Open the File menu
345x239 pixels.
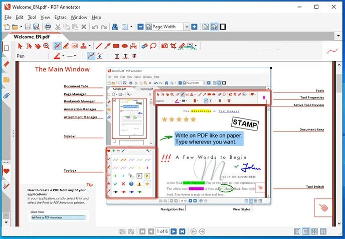(8, 17)
